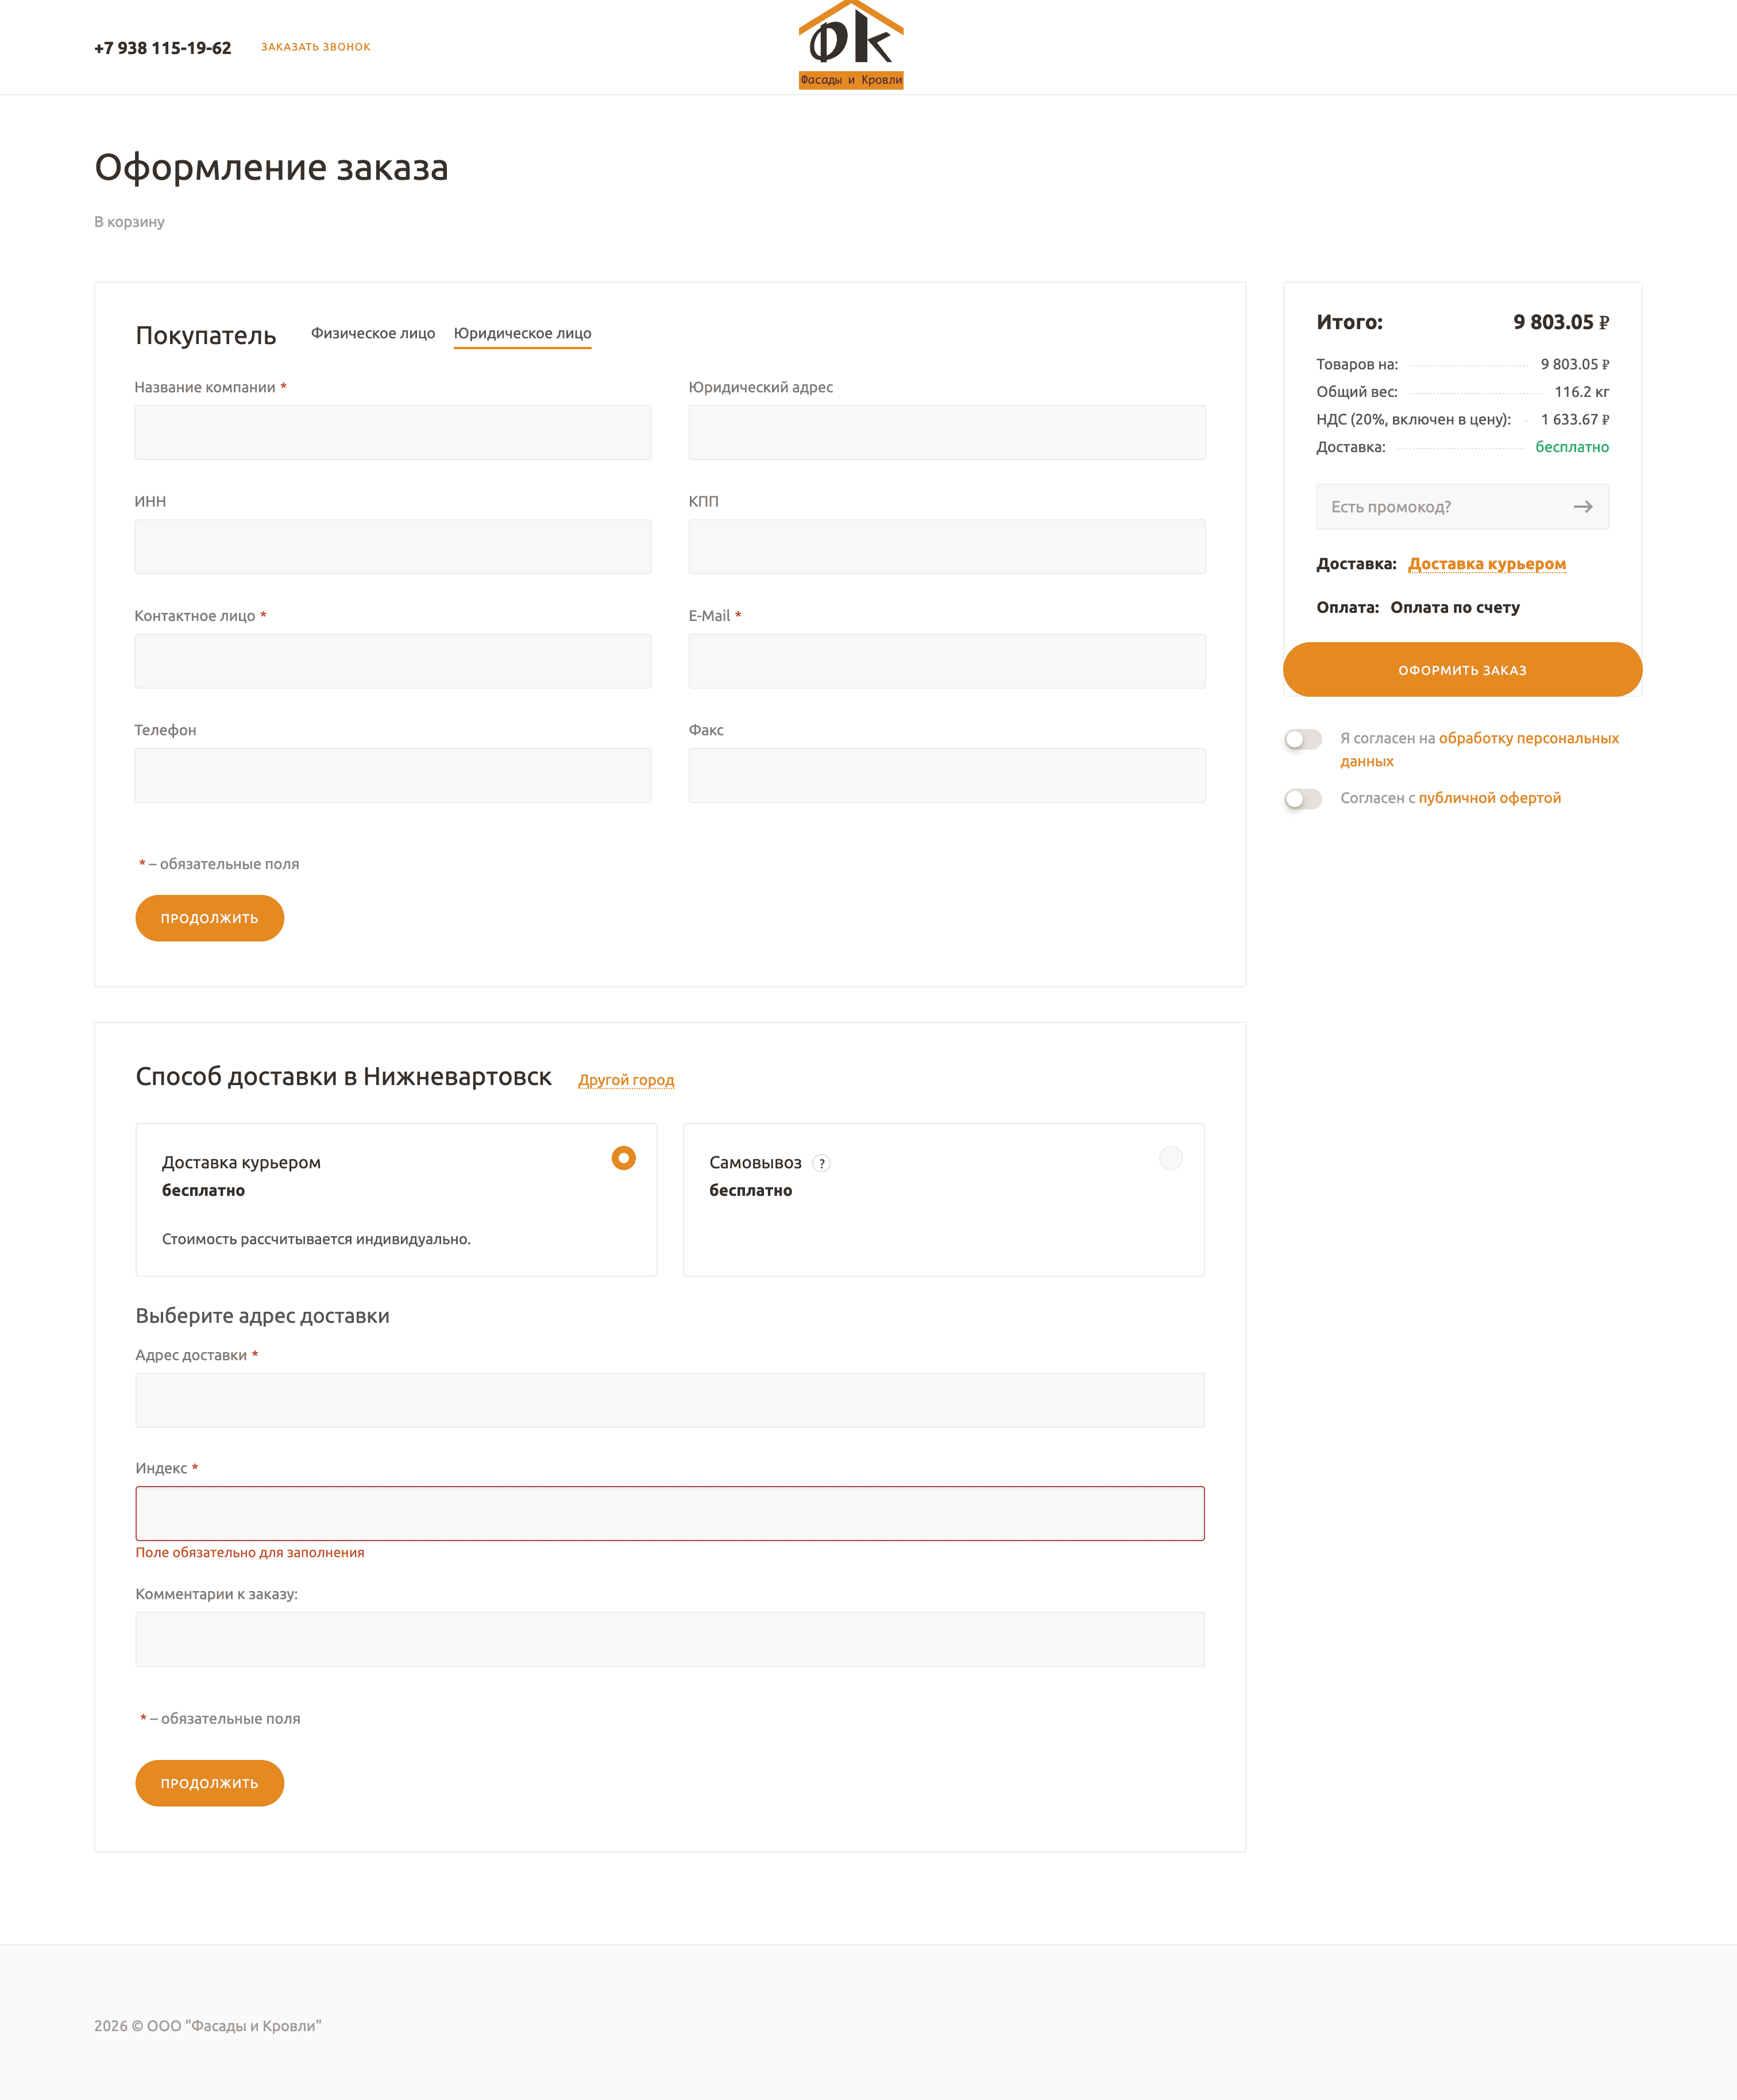Click Продолжить under delivery section
The image size is (1737, 2100).
[209, 1783]
